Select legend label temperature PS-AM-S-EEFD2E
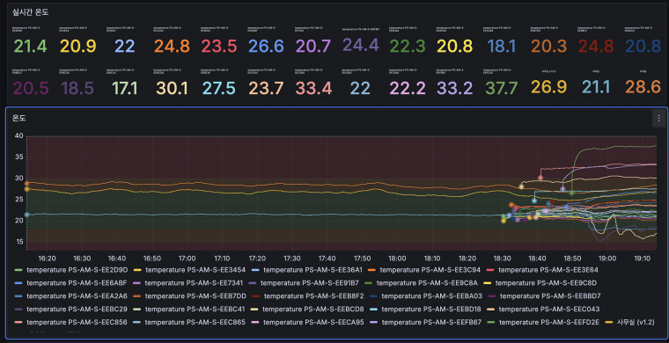 [x=549, y=322]
